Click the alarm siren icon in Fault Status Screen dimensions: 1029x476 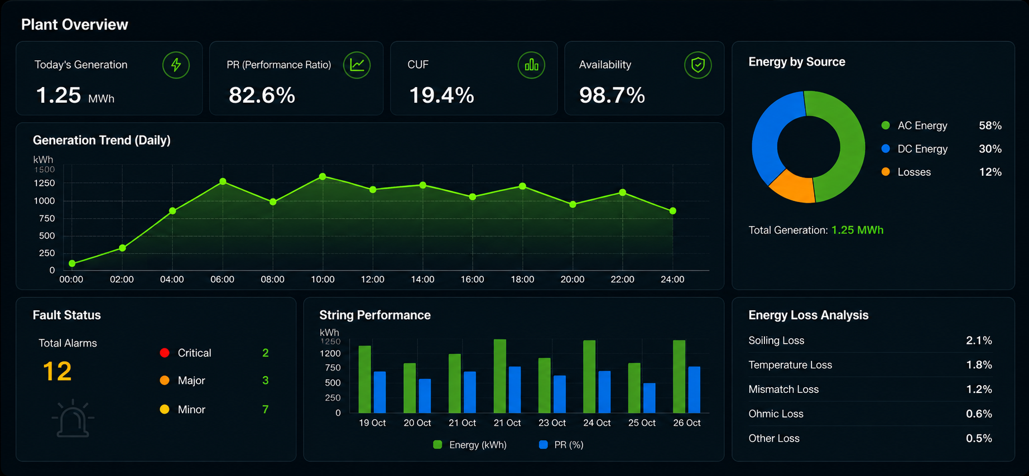(x=73, y=418)
